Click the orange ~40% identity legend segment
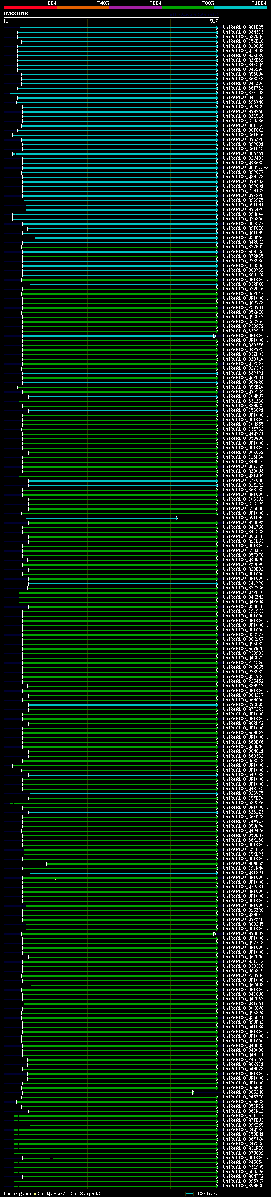 point(83,8)
